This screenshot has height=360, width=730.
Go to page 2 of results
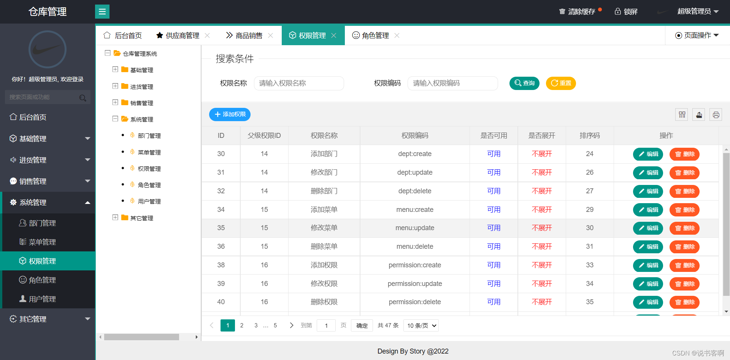point(242,325)
